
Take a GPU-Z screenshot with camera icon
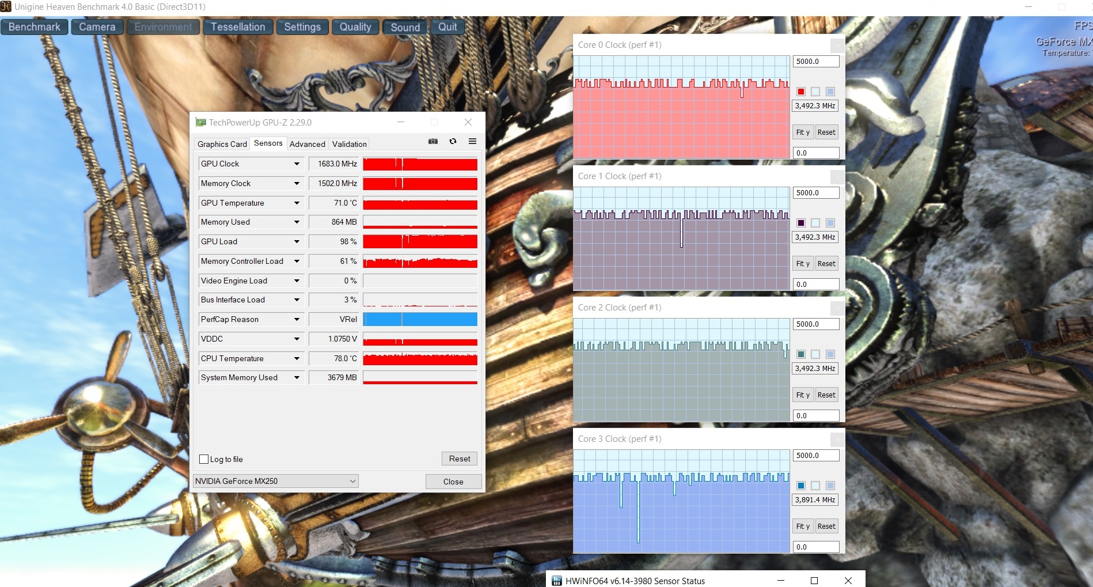click(433, 141)
